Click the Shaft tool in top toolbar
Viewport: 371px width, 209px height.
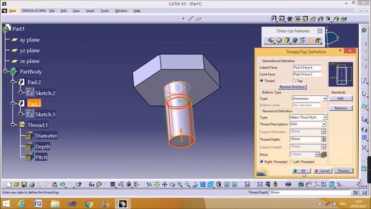290,19
